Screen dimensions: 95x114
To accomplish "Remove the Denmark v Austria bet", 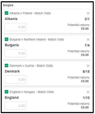I will 88,66.
